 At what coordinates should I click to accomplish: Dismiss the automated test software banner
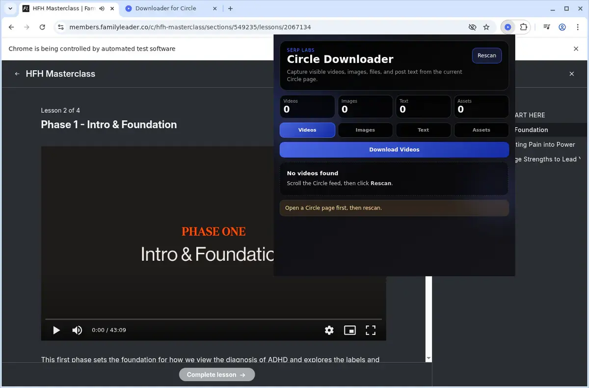pyautogui.click(x=576, y=49)
